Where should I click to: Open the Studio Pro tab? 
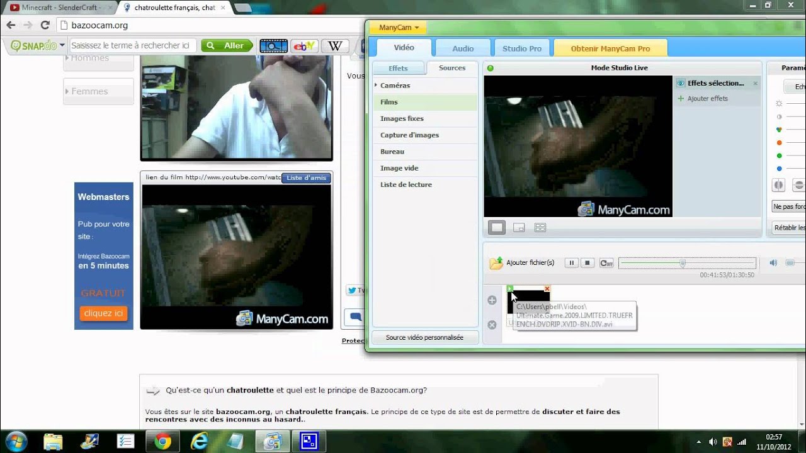click(x=522, y=48)
